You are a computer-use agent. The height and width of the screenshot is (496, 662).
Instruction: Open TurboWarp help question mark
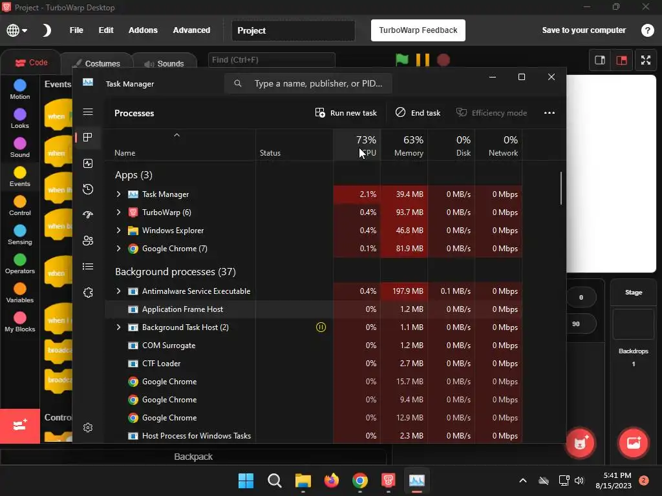(647, 30)
